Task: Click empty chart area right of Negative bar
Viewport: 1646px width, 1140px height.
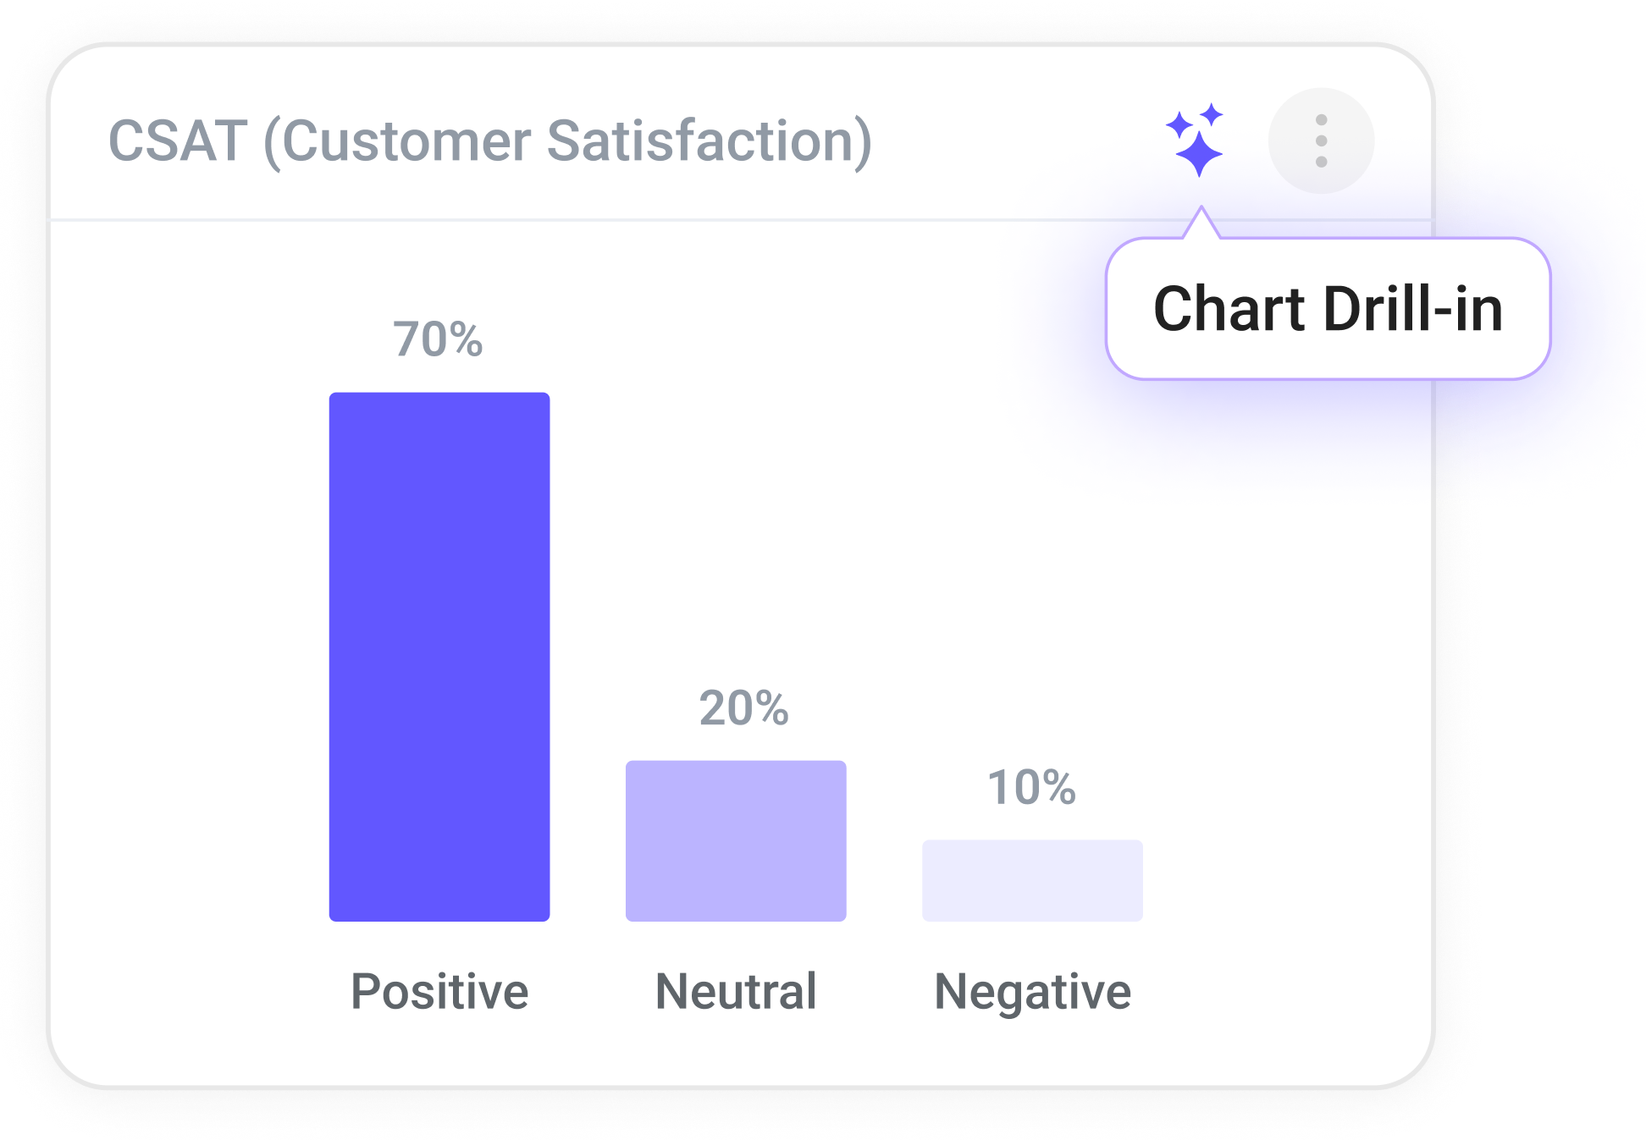Action: pos(1287,762)
